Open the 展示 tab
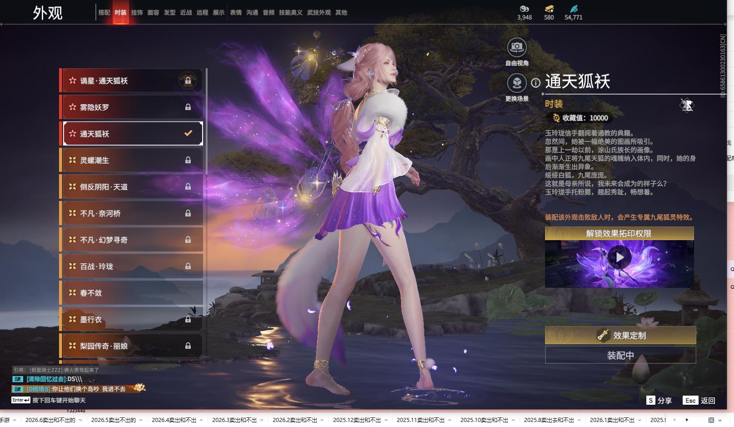Image resolution: width=734 pixels, height=427 pixels. tap(218, 12)
